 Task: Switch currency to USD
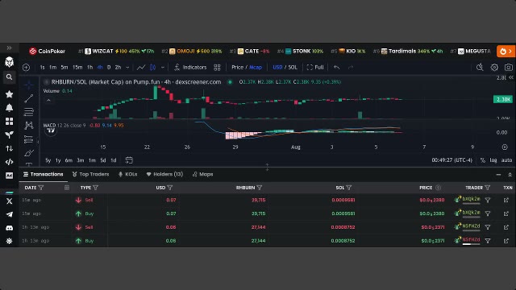[x=277, y=68]
